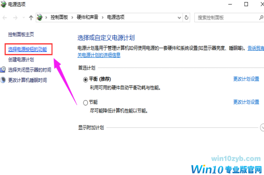Click into the 搜索控制面板 search field

tap(226, 17)
